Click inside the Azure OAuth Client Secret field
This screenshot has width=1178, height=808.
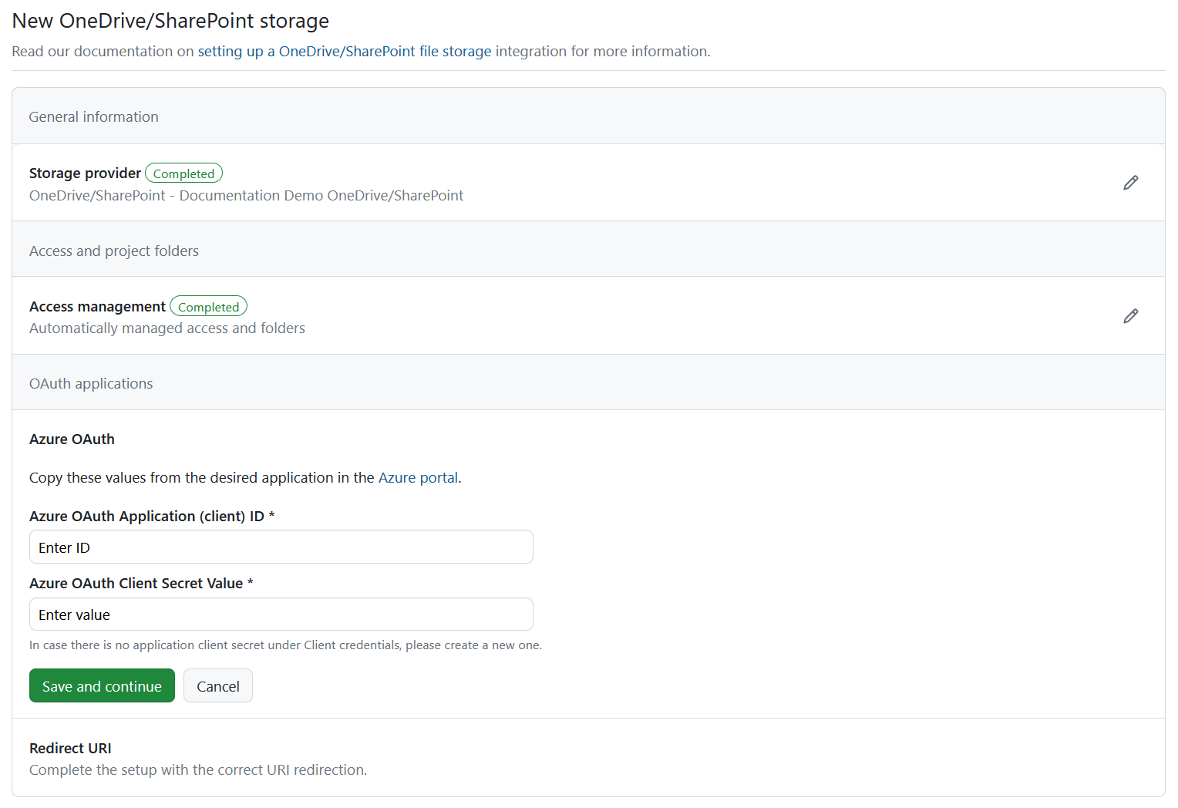281,614
